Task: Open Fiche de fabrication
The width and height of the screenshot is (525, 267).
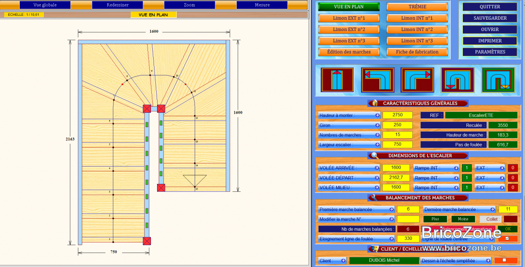Action: 417,52
